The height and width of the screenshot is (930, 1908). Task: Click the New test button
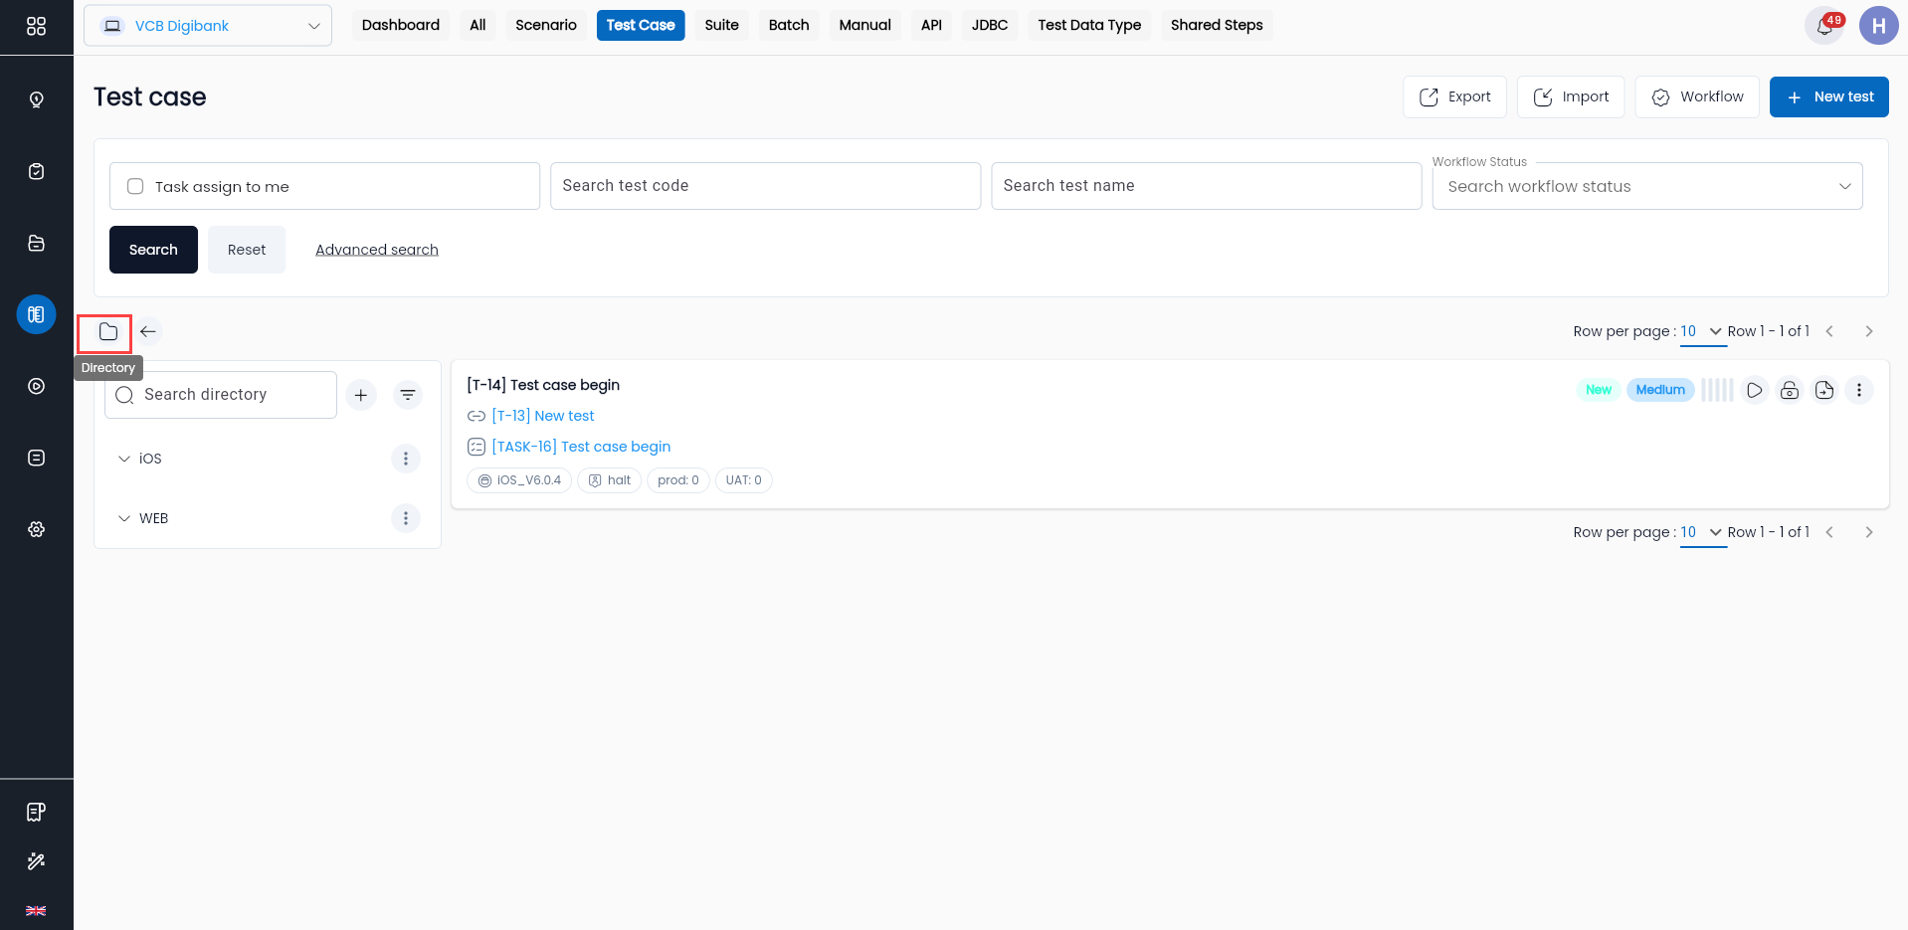[1828, 96]
